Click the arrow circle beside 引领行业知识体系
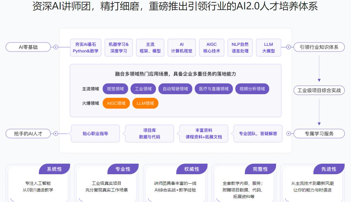This screenshot has height=202, width=351. (289, 47)
